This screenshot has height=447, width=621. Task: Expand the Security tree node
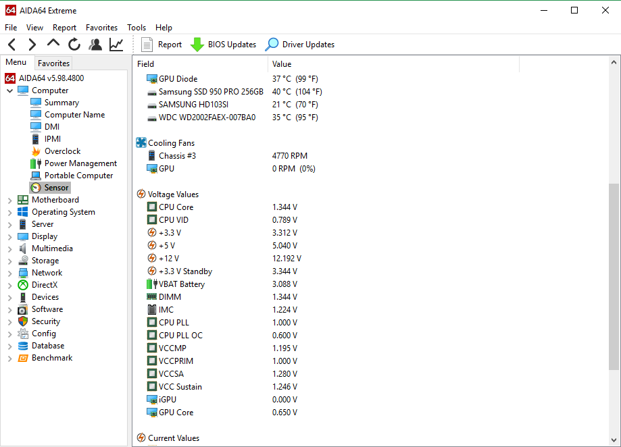(10, 321)
